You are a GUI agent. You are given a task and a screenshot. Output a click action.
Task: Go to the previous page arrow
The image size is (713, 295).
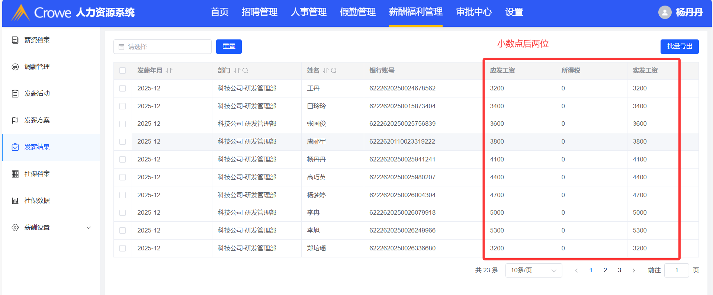(x=576, y=270)
